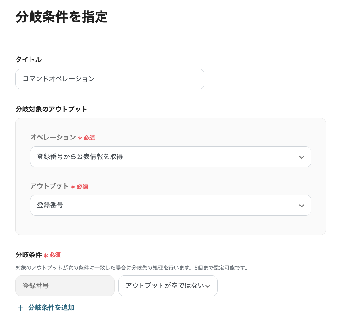Open the オペレーション dropdown showing 登録番号から公表情報を取得
The width and height of the screenshot is (342, 328).
[x=170, y=157]
